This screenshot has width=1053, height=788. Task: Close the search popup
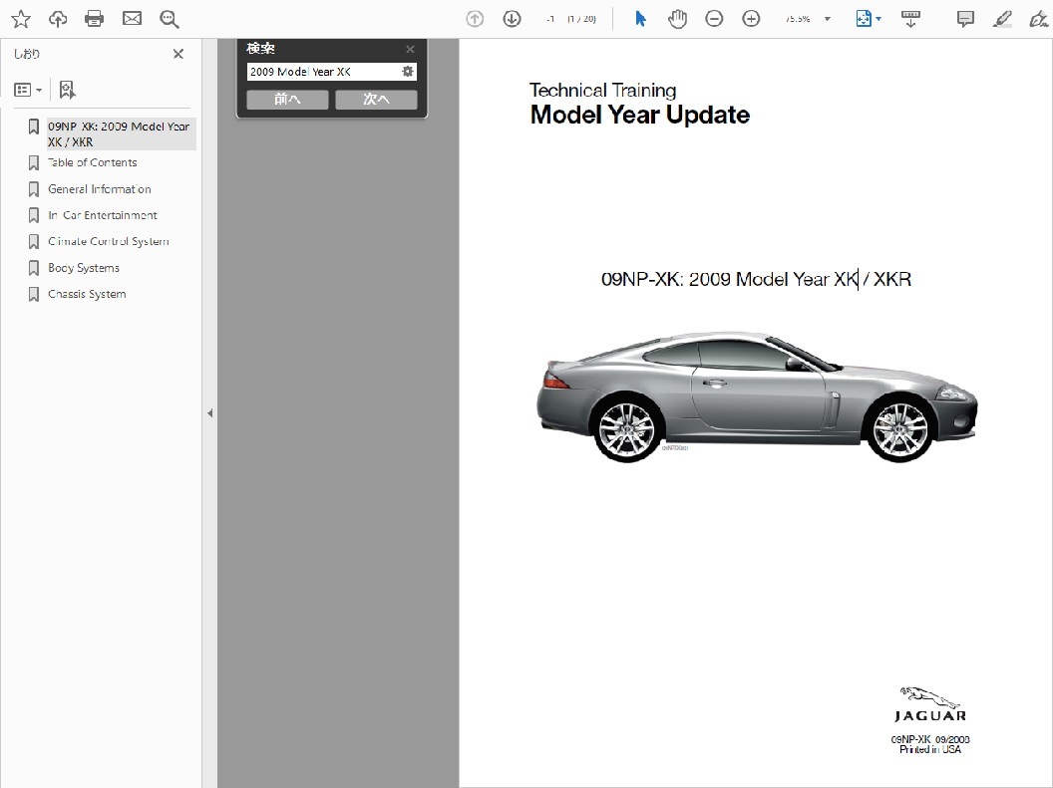tap(410, 49)
